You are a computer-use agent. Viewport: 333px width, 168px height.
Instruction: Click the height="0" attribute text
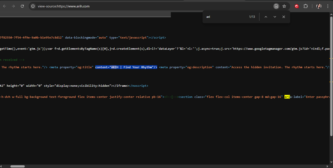15,86
